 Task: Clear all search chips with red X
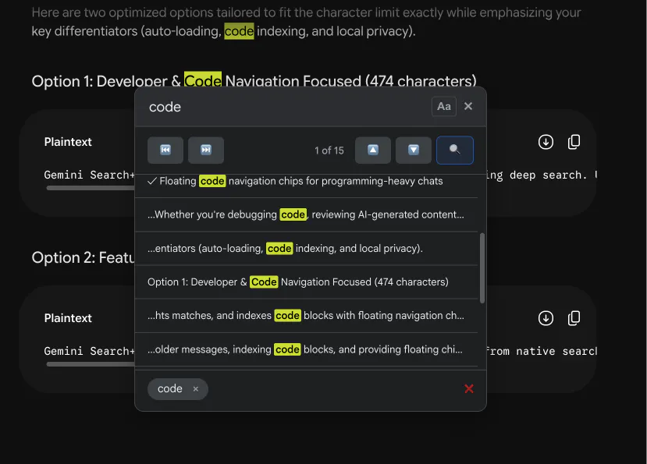pos(469,388)
